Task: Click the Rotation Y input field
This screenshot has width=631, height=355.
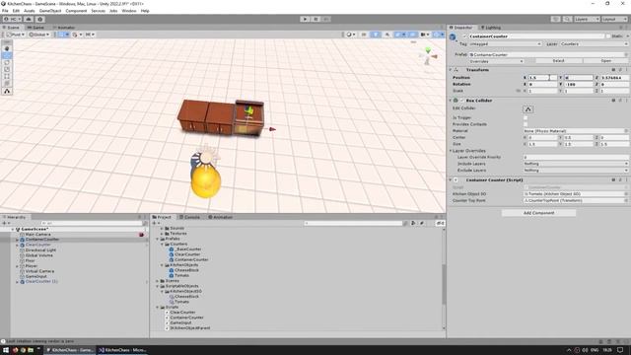Action: (x=578, y=84)
